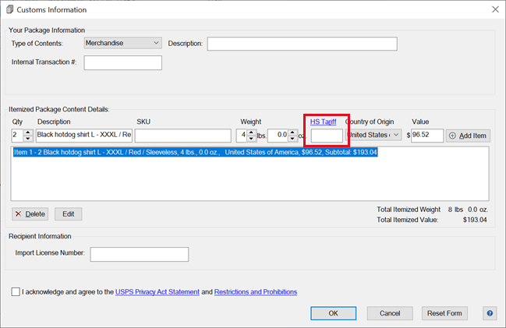Check the USPS Privacy Act acknowledgment checkbox
The image size is (506, 328).
pyautogui.click(x=16, y=292)
